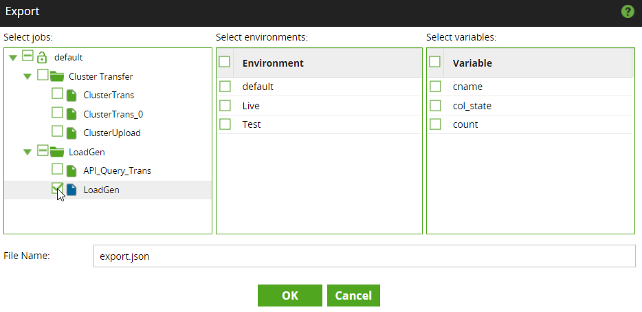
Task: Select the ClusterTrans job label
Action: pyautogui.click(x=109, y=96)
